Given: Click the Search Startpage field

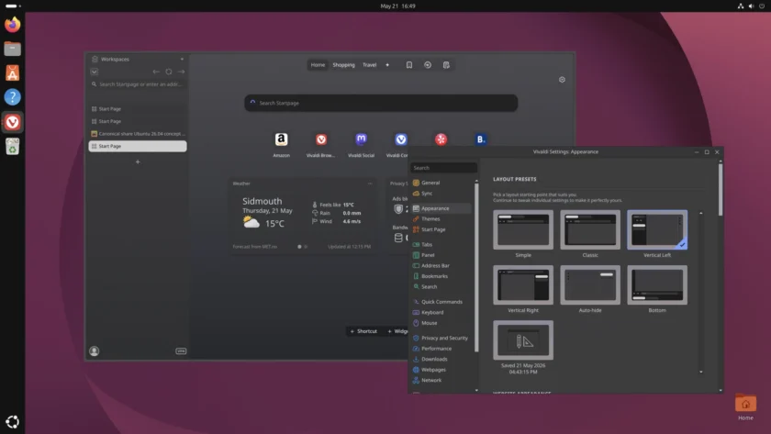Looking at the screenshot, I should tap(381, 103).
